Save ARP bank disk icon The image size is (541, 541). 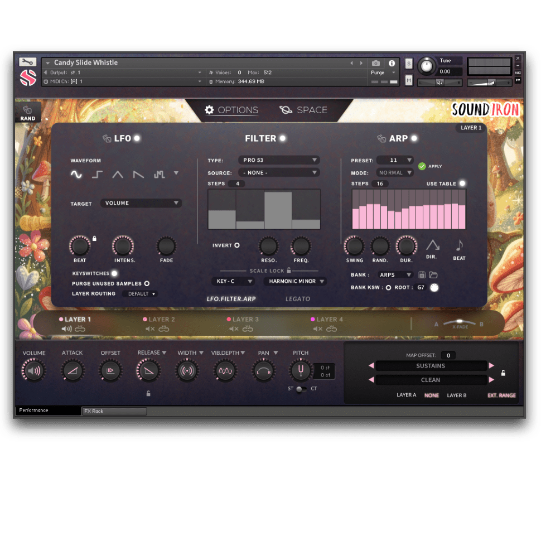[x=422, y=275]
